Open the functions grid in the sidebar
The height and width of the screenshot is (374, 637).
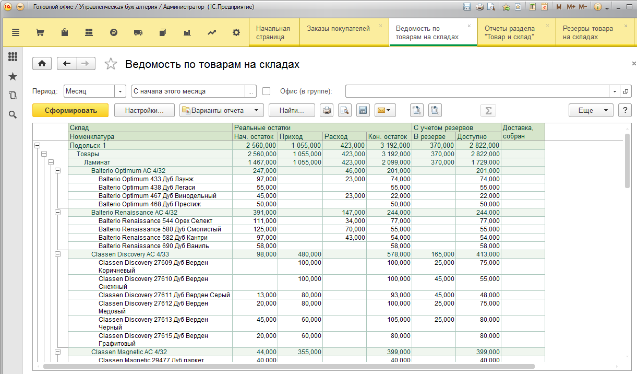click(x=13, y=57)
